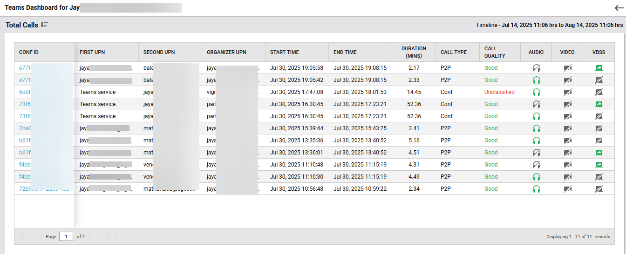This screenshot has width=626, height=254.
Task: Sort by the ORGANIZER UPN column header
Action: click(233, 52)
